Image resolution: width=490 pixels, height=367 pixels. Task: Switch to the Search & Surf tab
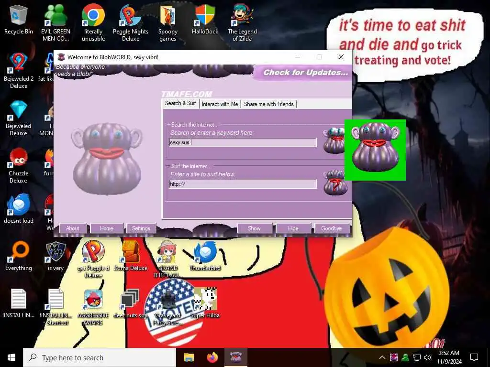(x=180, y=103)
